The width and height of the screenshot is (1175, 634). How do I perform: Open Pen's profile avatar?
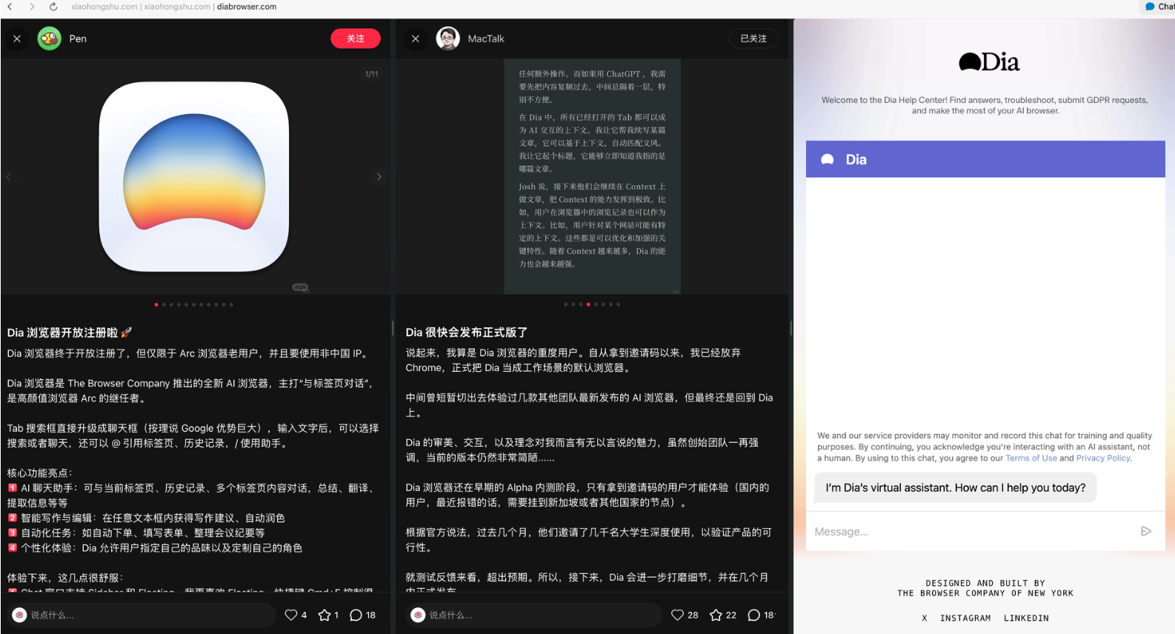coord(50,39)
